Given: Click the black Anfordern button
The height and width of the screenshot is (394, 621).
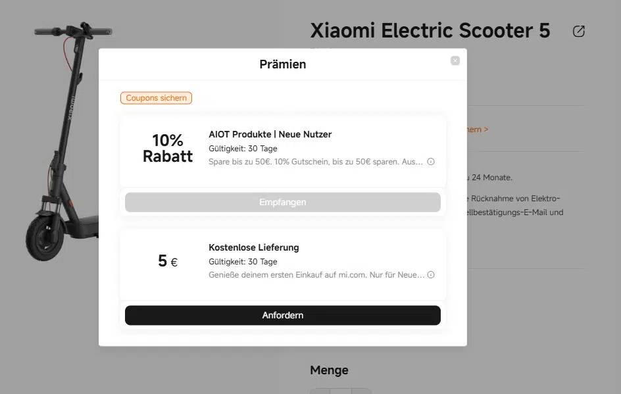Looking at the screenshot, I should 283,315.
